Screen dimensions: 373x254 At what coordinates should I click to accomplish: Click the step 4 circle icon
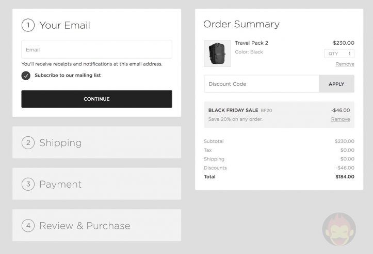tap(28, 225)
